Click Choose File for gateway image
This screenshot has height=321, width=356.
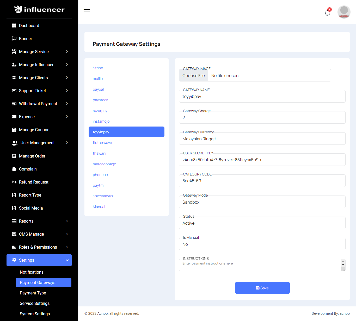[x=194, y=75]
